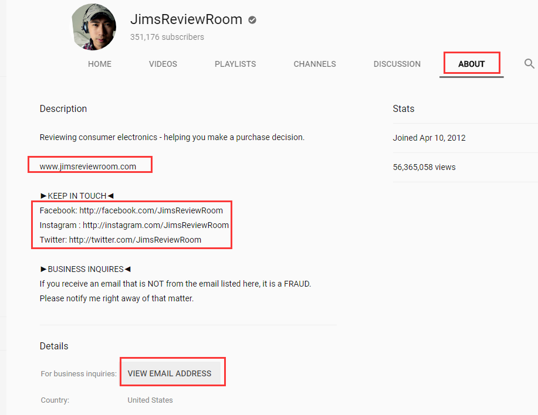538x415 pixels.
Task: Switch to the VIDEOS tab
Action: (x=163, y=64)
